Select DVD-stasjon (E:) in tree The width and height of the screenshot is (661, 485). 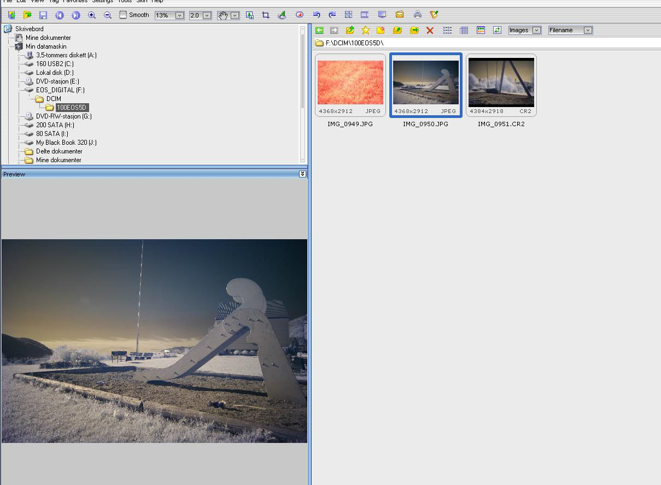pos(57,81)
